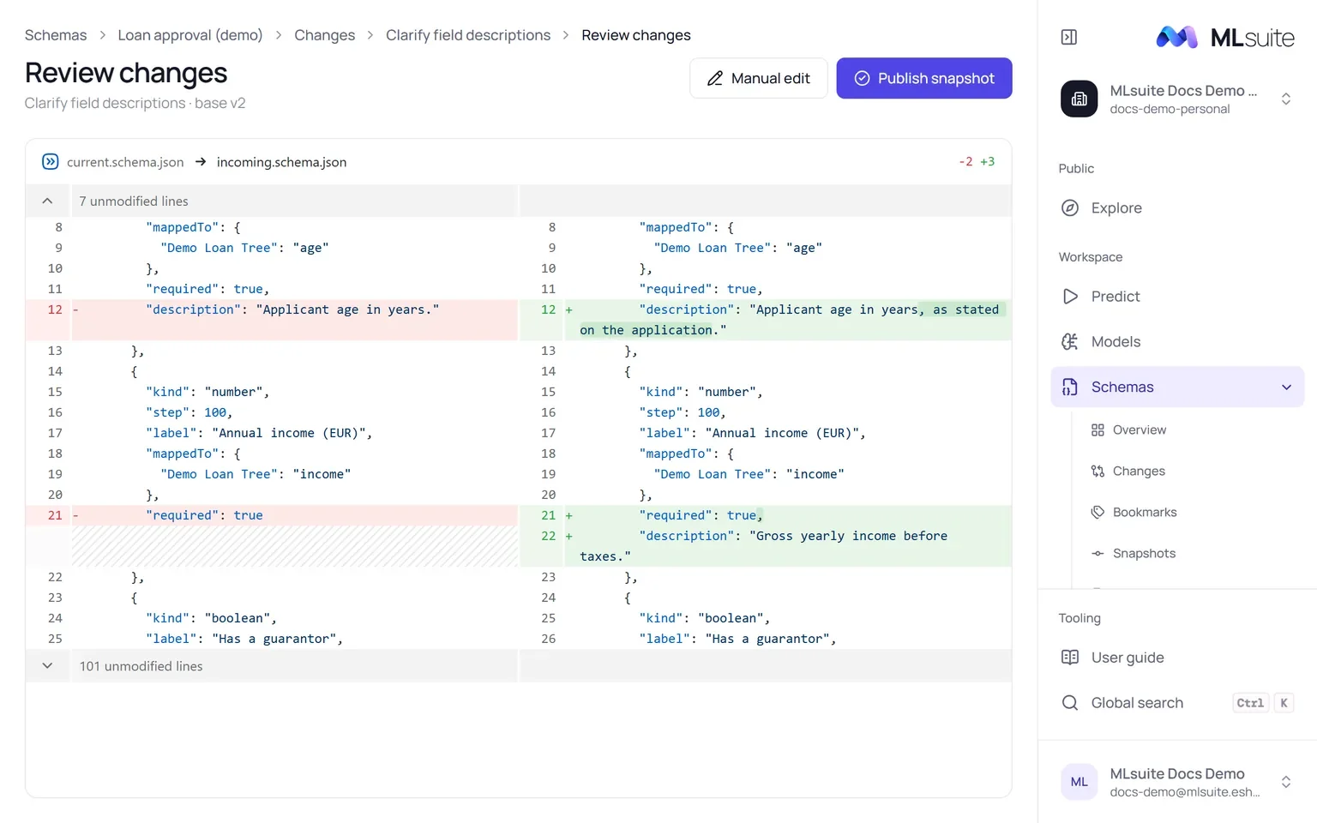Viewport: 1317px width, 823px height.
Task: Open Loan approval (demo) breadcrumb
Action: [x=190, y=35]
